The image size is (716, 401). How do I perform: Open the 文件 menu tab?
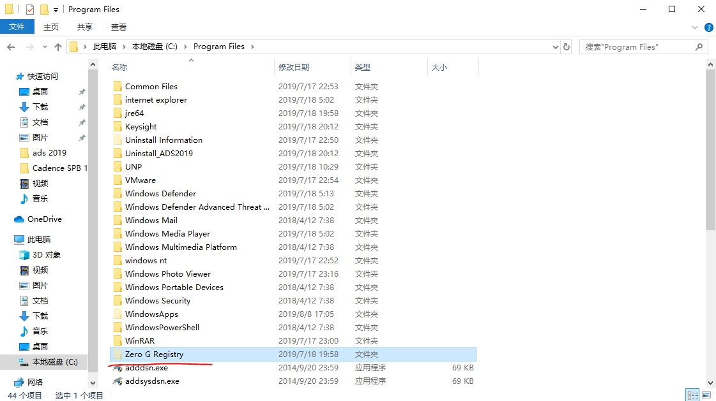(17, 27)
